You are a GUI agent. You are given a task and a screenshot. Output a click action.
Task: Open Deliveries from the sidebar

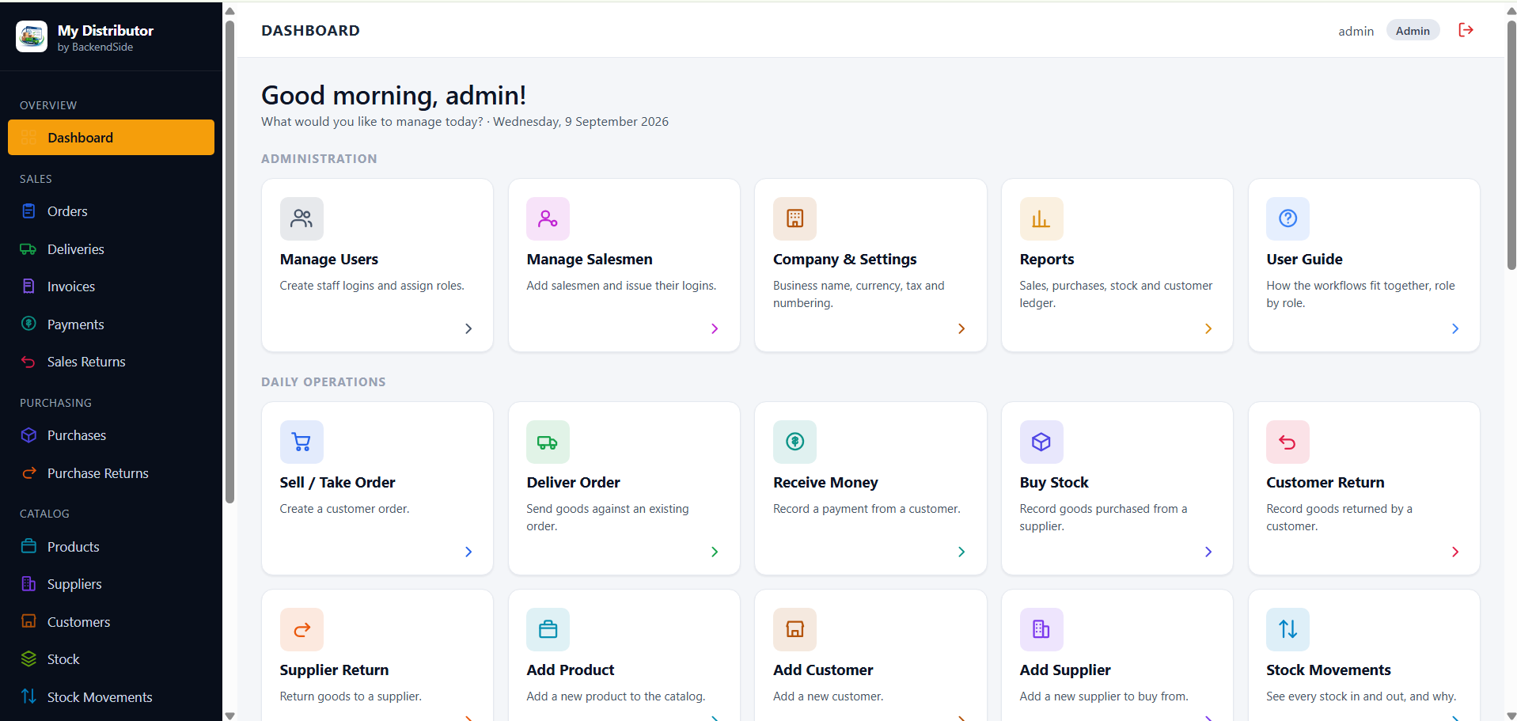[x=111, y=249]
